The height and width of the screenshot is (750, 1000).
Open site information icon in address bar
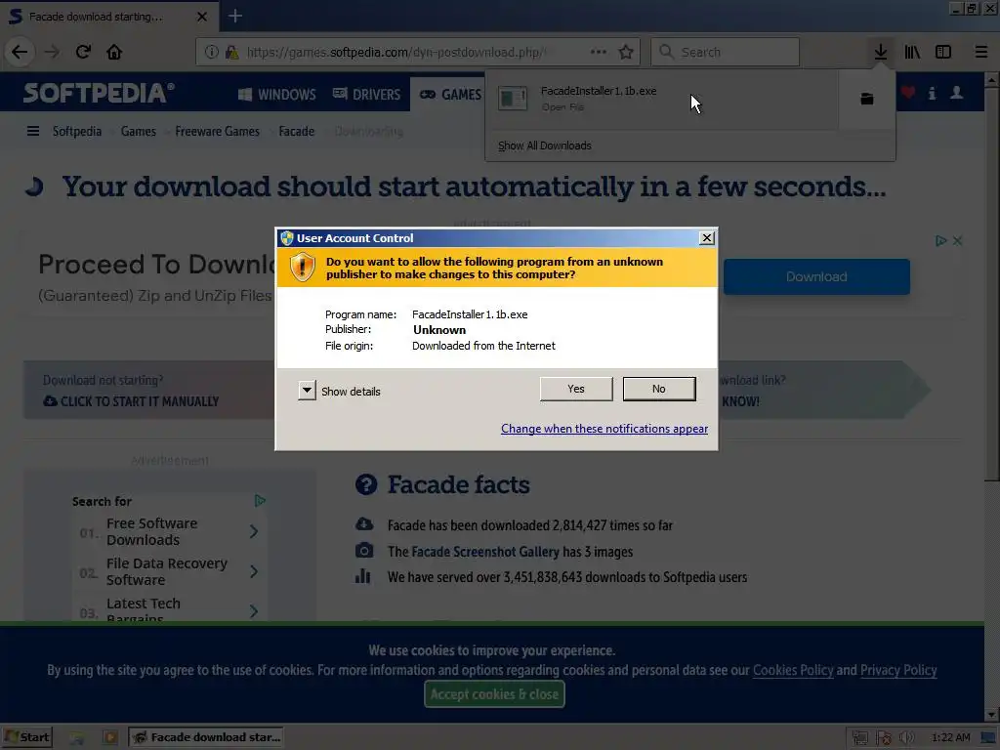click(x=212, y=52)
